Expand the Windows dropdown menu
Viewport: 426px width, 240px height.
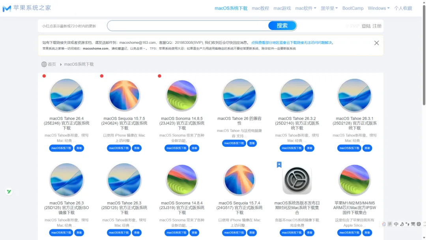click(379, 8)
